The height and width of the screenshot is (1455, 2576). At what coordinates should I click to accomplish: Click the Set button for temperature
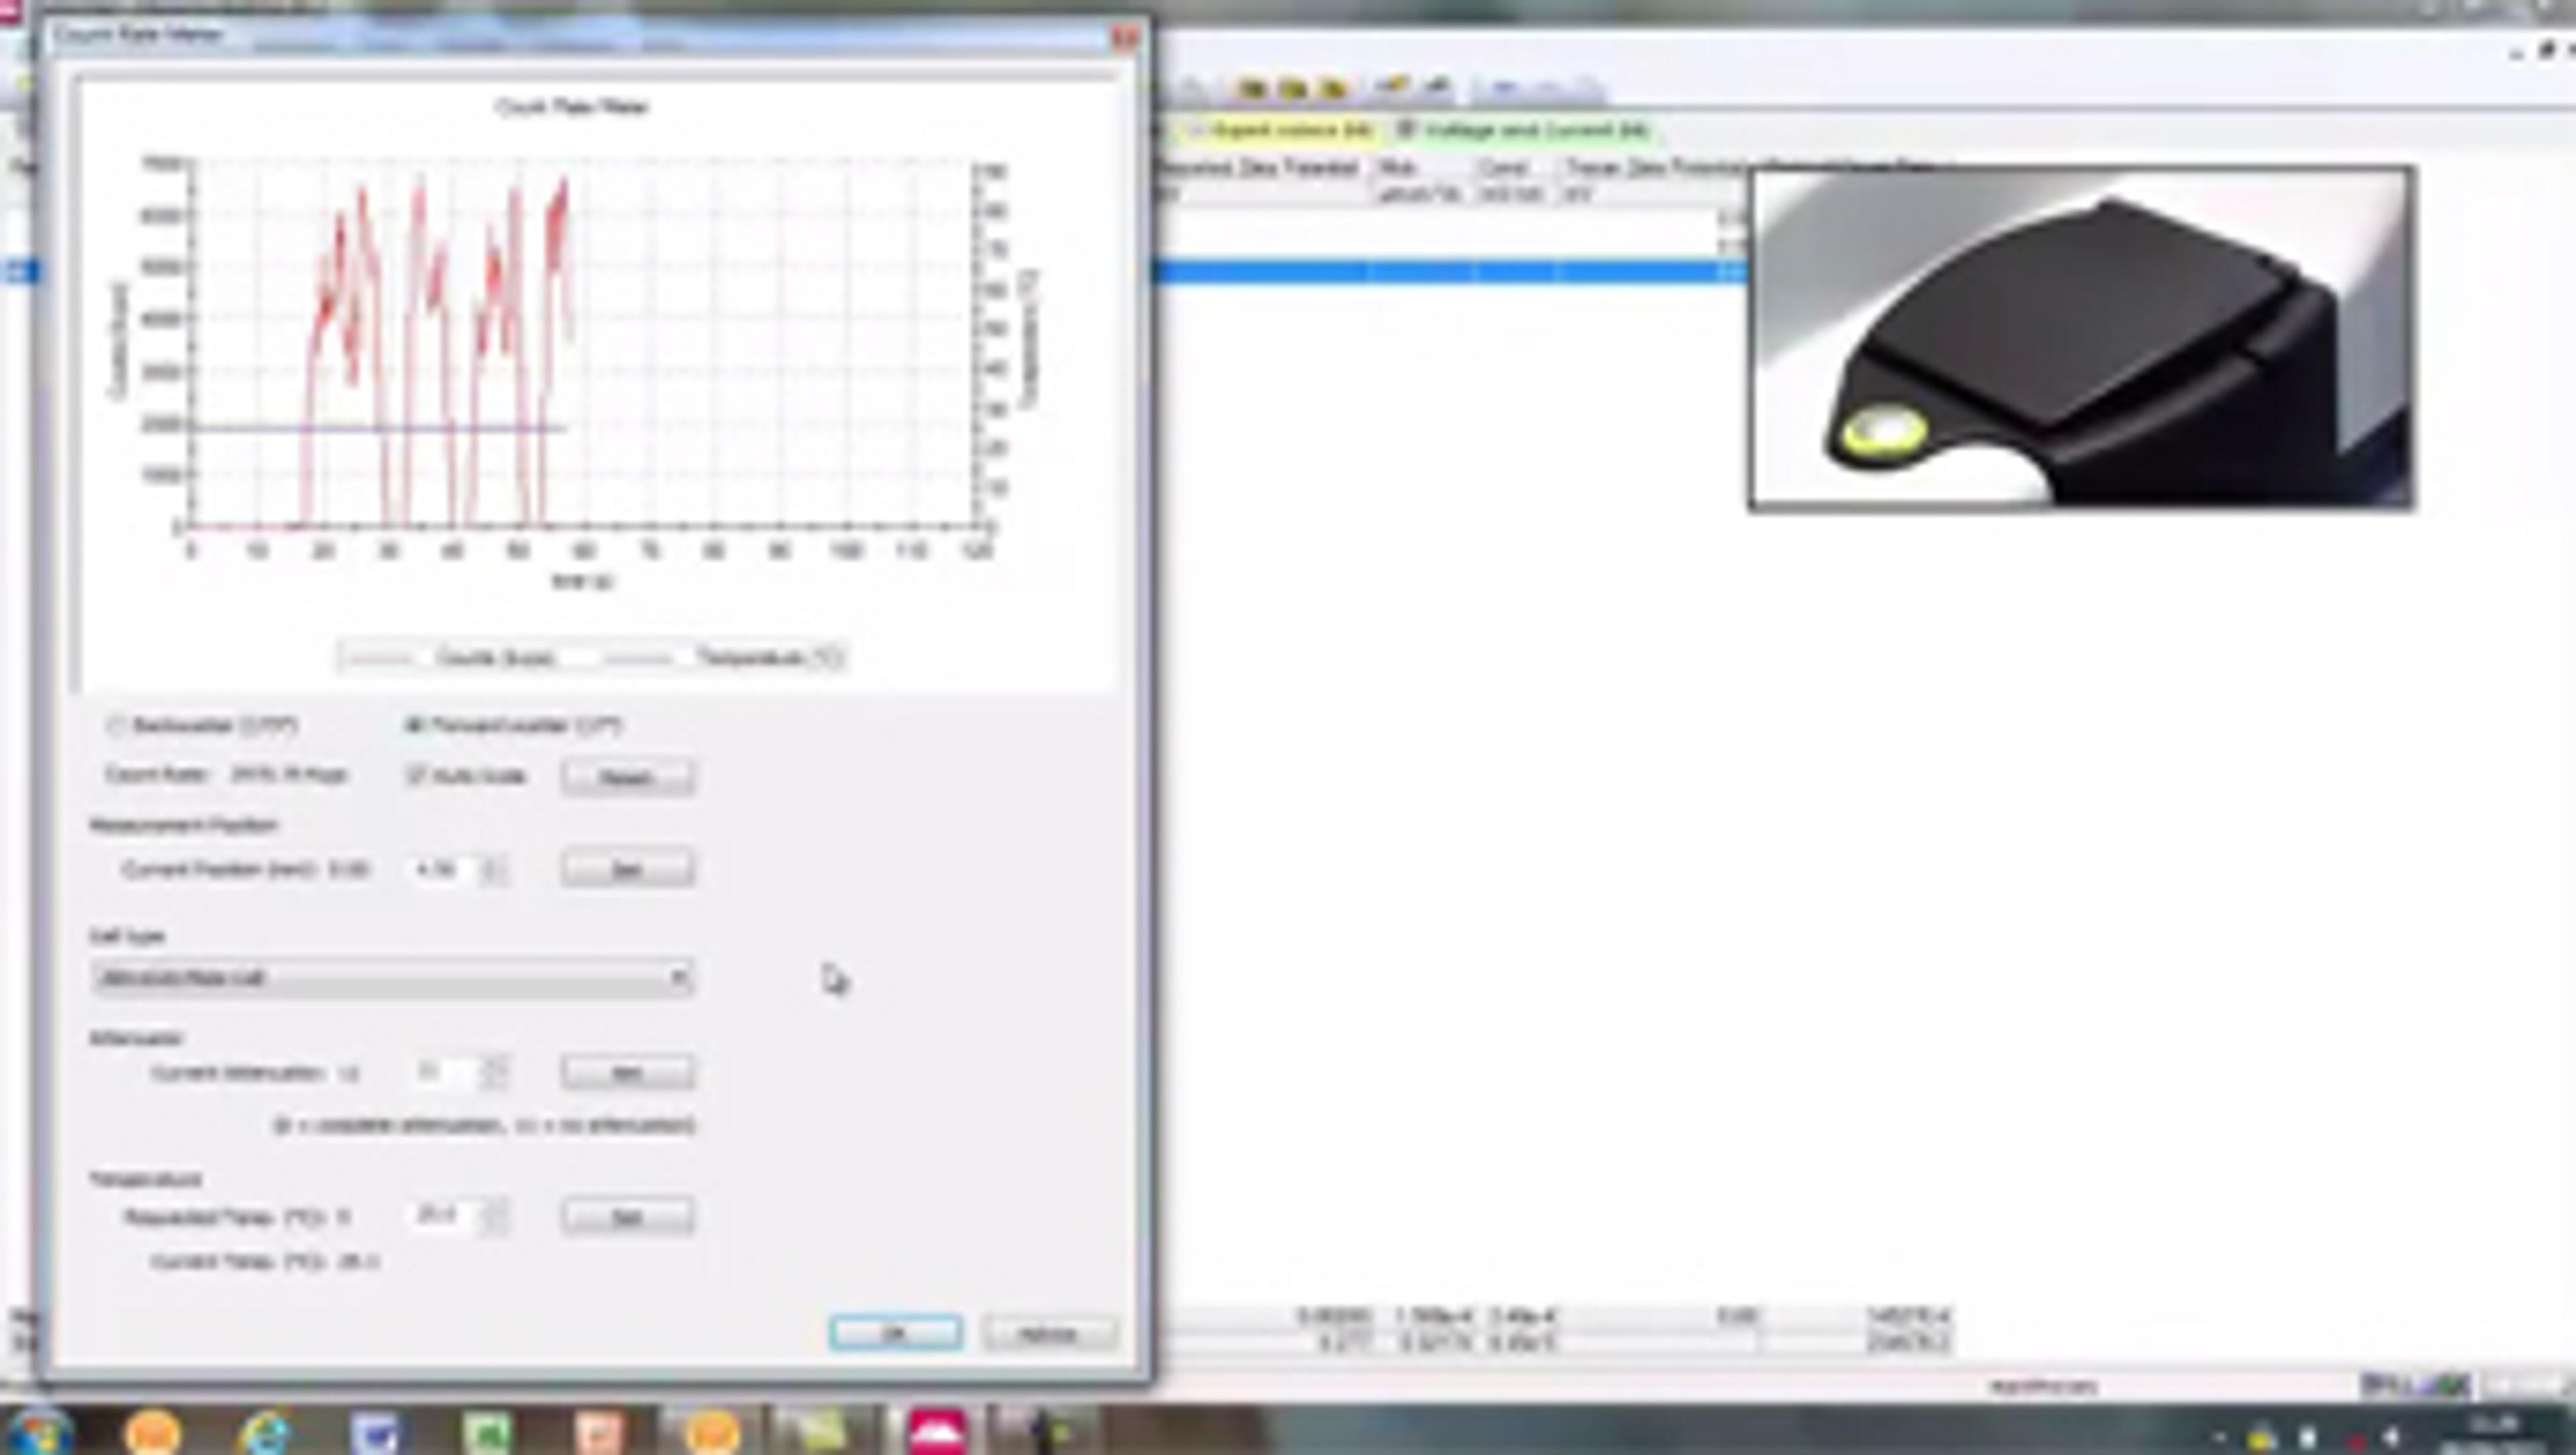point(627,1217)
